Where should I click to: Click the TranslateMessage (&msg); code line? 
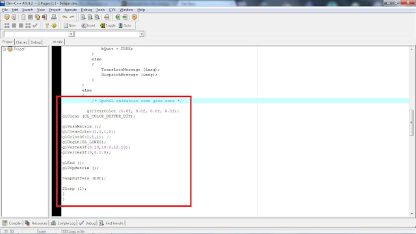pos(130,70)
